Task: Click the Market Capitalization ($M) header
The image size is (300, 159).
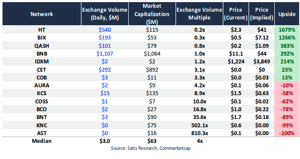Action: tap(152, 14)
